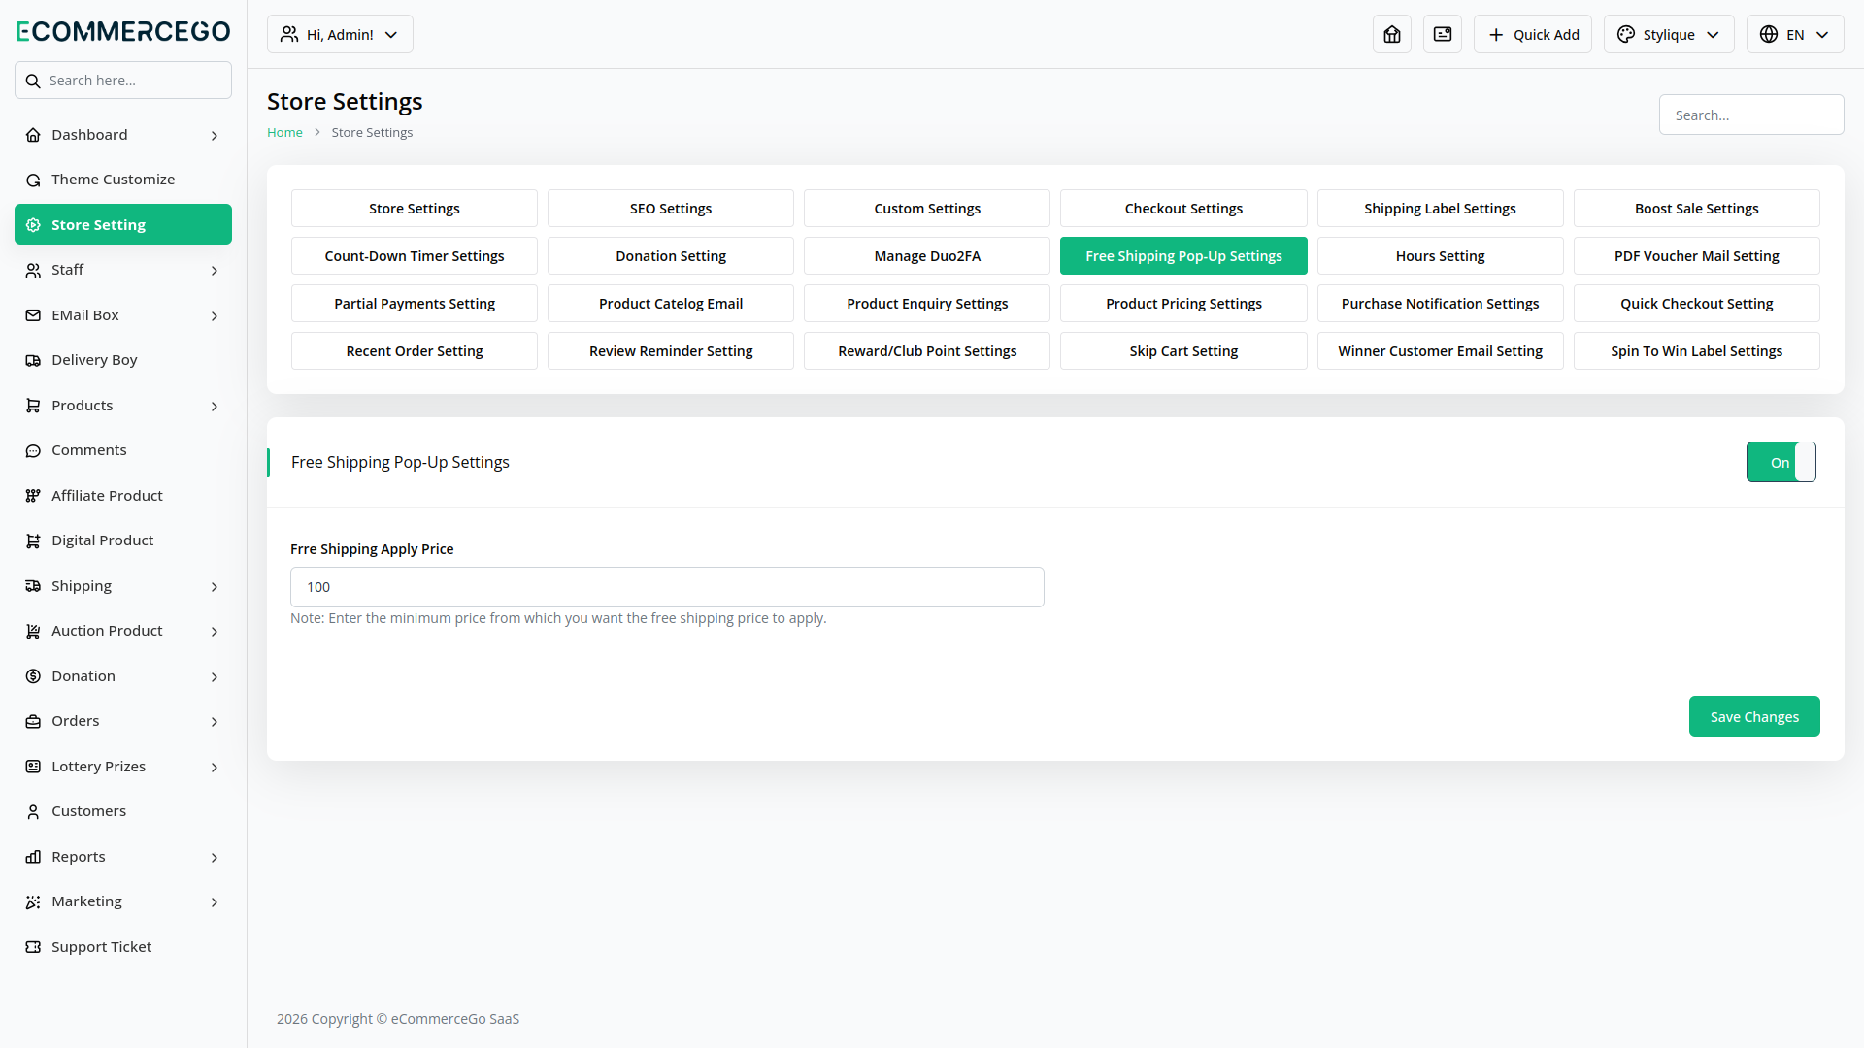Viewport: 1864px width, 1048px height.
Task: Open the POS card icon in header
Action: pyautogui.click(x=1443, y=34)
